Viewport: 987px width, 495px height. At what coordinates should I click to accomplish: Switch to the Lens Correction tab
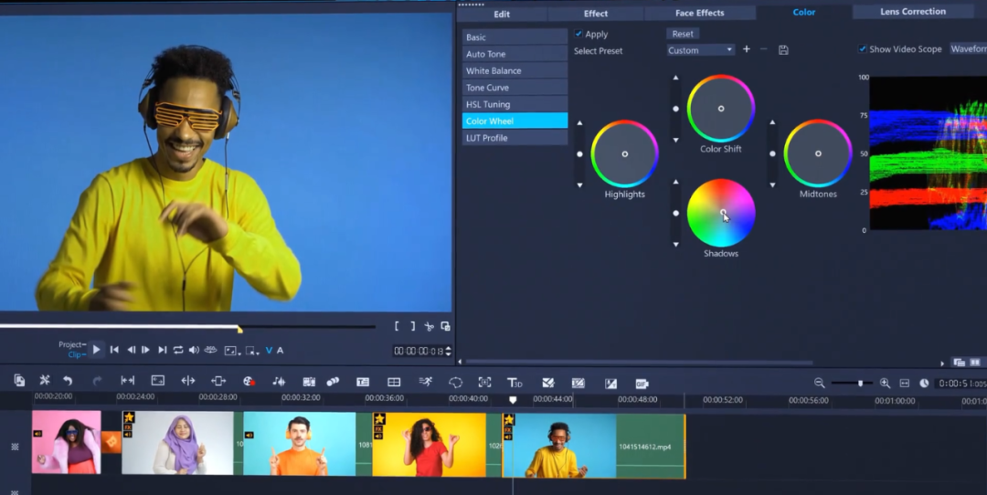pyautogui.click(x=912, y=12)
